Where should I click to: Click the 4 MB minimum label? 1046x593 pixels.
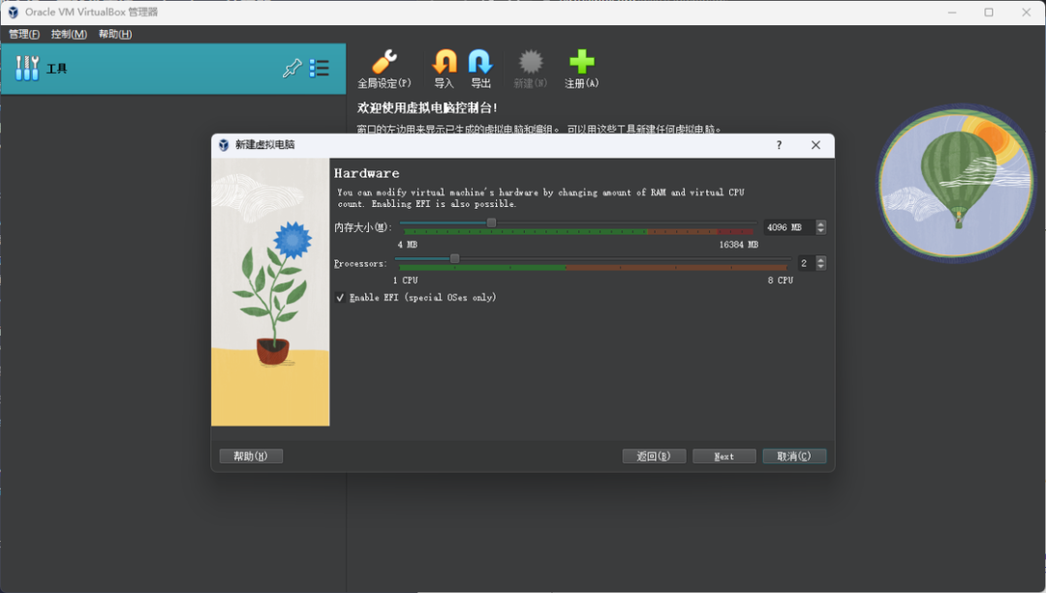point(408,245)
